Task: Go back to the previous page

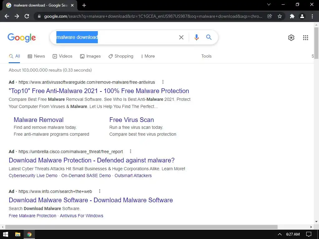Action: pyautogui.click(x=7, y=16)
